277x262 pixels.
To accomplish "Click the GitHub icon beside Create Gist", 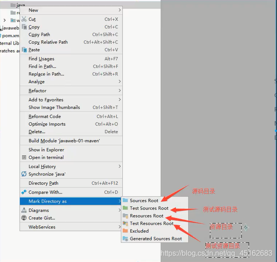I will [24, 218].
